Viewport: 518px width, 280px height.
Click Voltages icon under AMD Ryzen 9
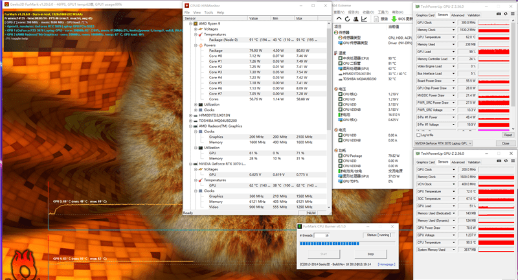(x=201, y=29)
